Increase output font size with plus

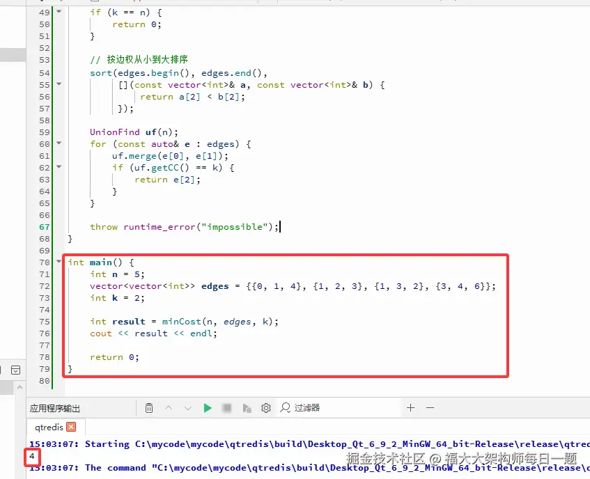pos(411,407)
